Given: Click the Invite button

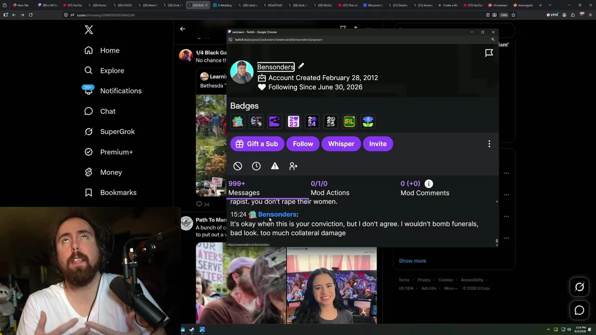Looking at the screenshot, I should click(378, 144).
